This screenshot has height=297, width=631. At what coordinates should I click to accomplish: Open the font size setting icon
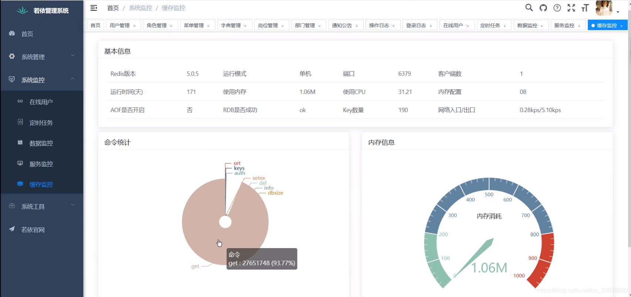585,8
